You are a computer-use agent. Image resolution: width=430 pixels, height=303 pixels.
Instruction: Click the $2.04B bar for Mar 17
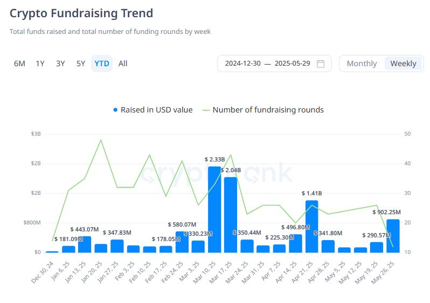[x=231, y=215]
